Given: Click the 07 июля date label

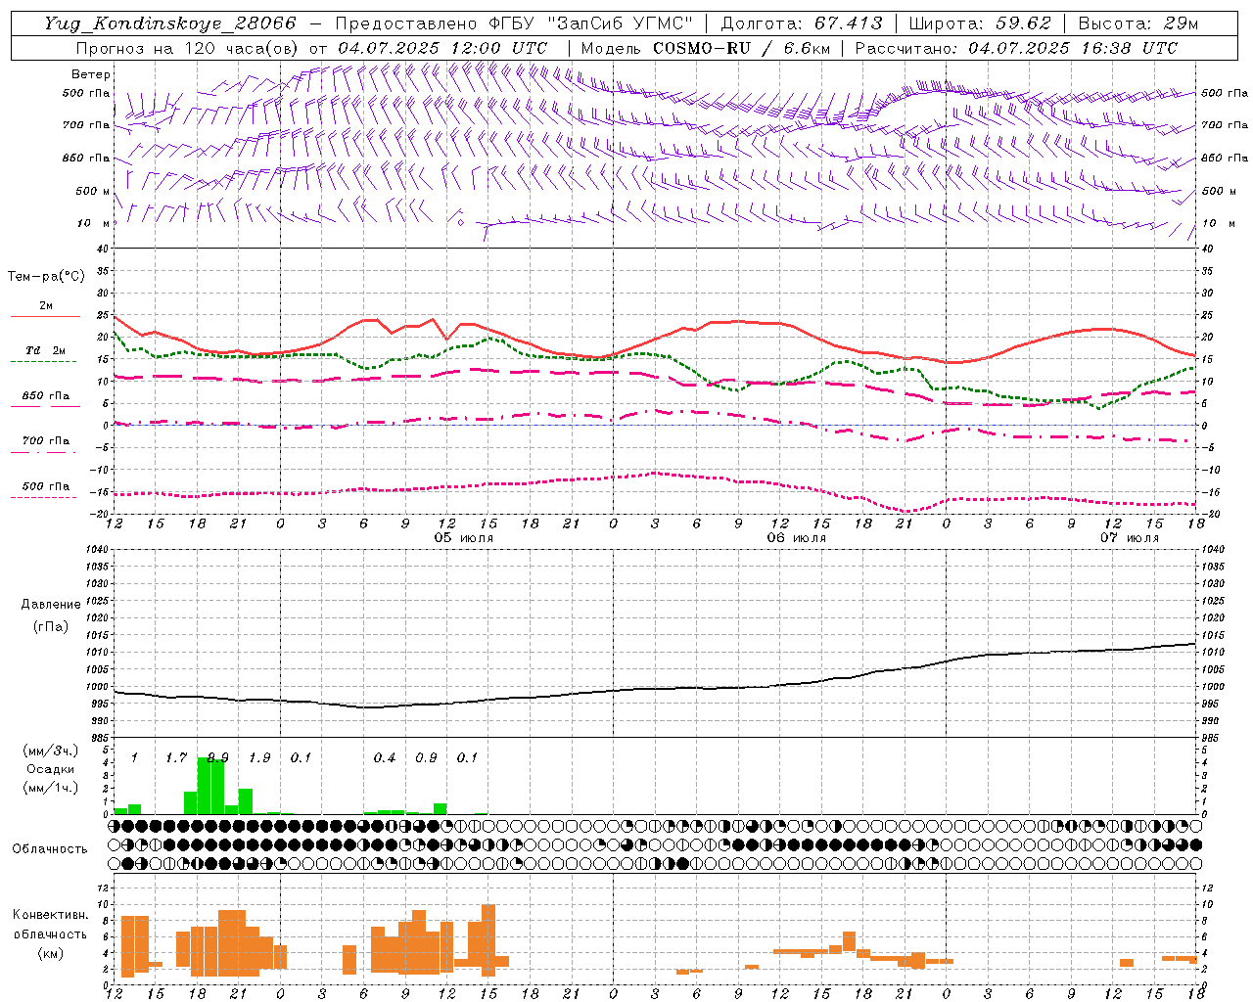Looking at the screenshot, I should click(x=1130, y=538).
